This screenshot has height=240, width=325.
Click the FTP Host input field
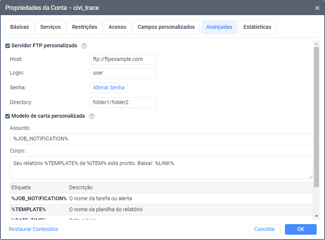[123, 59]
